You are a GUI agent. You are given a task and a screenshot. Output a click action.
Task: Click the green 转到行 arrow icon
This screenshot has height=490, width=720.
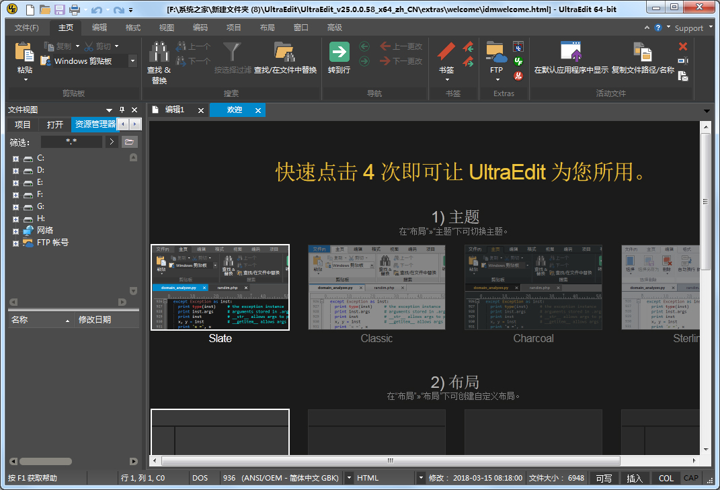(x=339, y=52)
